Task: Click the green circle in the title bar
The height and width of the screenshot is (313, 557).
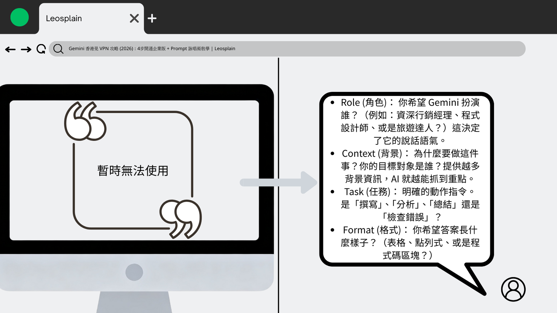Action: click(x=19, y=17)
